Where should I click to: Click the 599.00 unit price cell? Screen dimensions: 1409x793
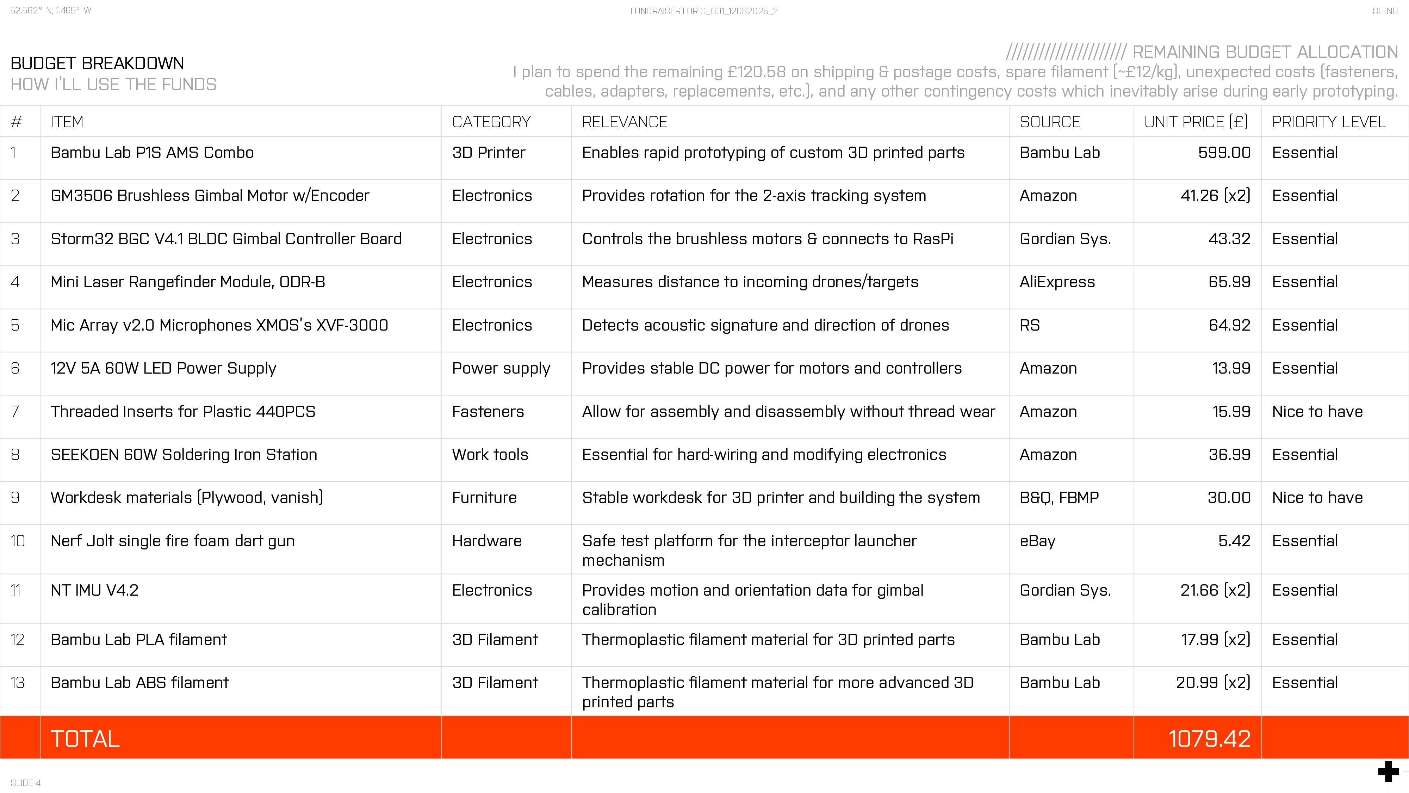coord(1224,152)
